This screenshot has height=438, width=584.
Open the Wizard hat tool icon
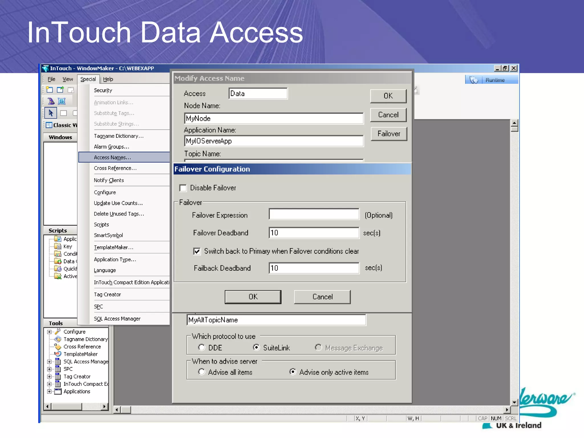[x=51, y=101]
